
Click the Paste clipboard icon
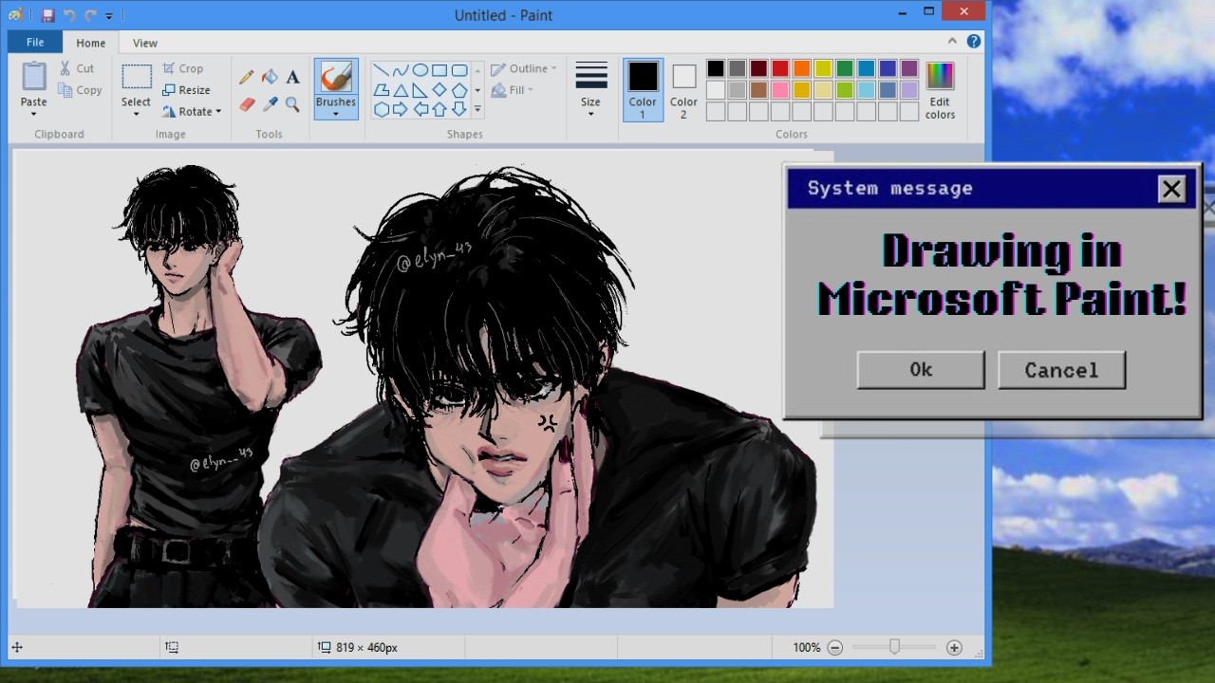pyautogui.click(x=33, y=77)
